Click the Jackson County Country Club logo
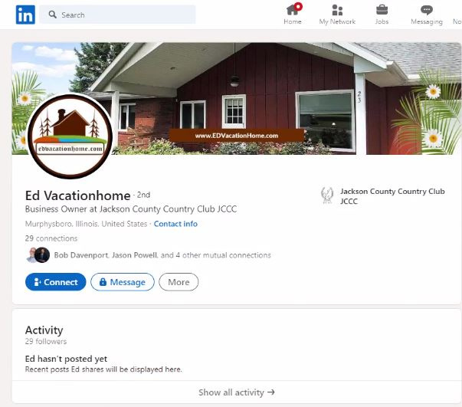The width and height of the screenshot is (462, 407). 327,195
